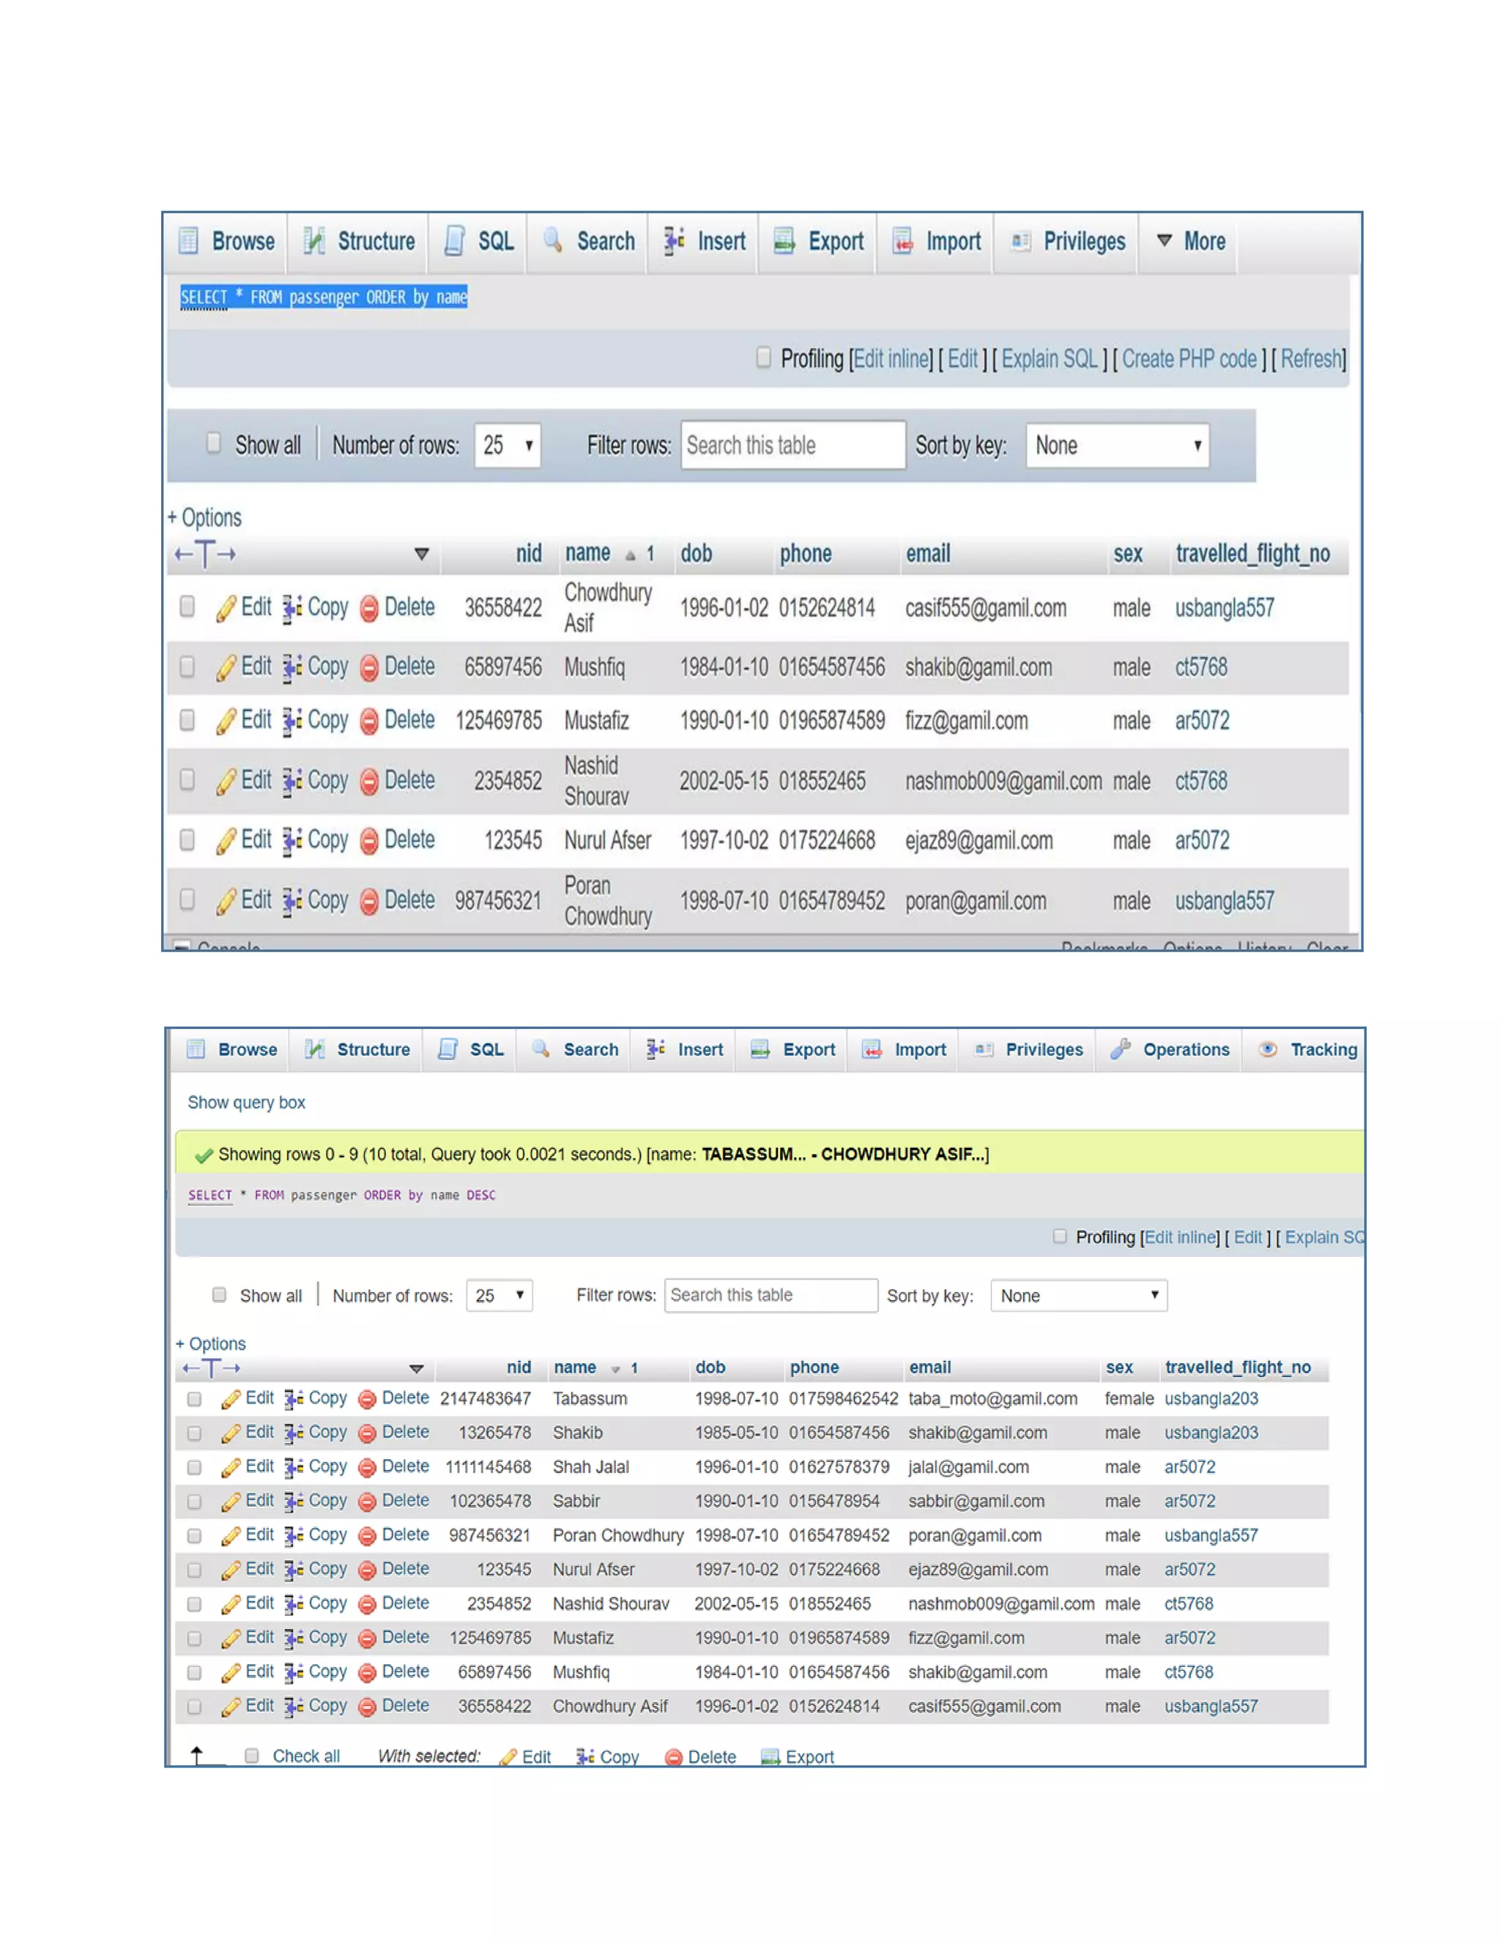Viewport: 1500px width, 1941px height.
Task: Click pencil Edit icon for Shah Jalal row
Action: (230, 1468)
